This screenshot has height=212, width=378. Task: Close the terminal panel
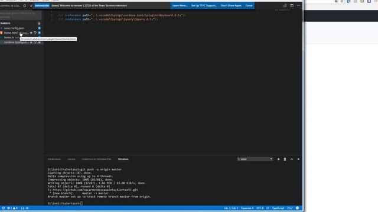click(x=298, y=159)
